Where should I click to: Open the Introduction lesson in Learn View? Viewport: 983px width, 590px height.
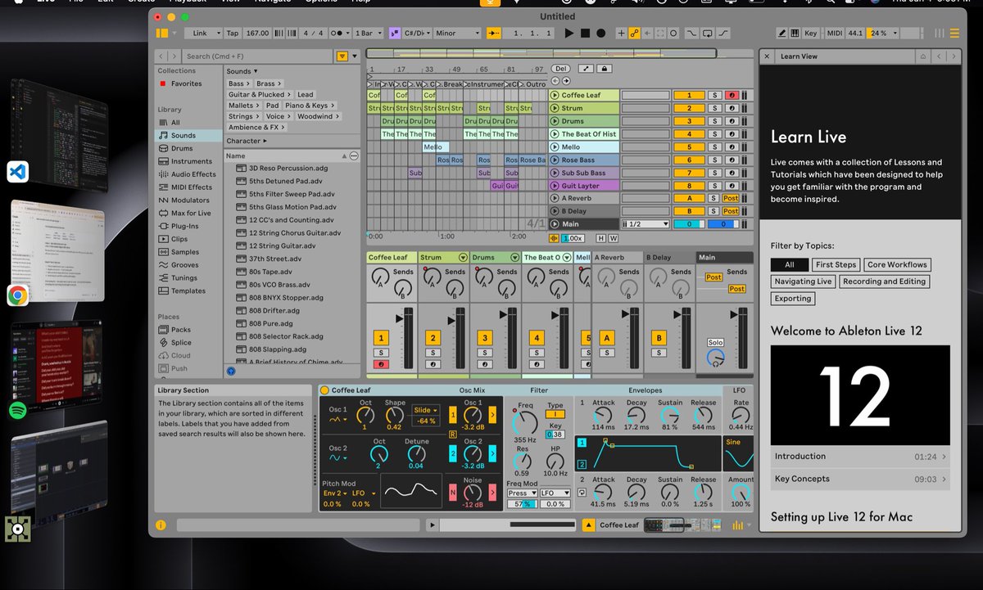[860, 457]
